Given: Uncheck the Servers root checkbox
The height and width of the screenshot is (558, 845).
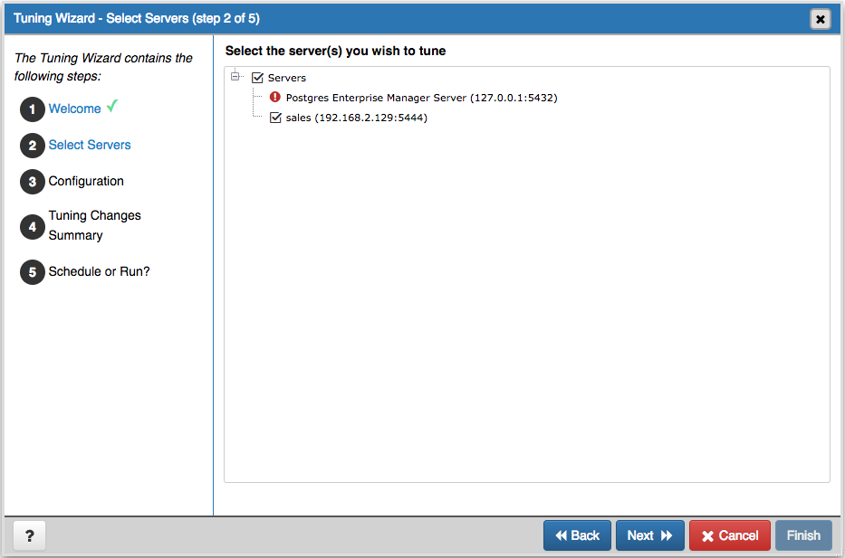Looking at the screenshot, I should tap(257, 78).
